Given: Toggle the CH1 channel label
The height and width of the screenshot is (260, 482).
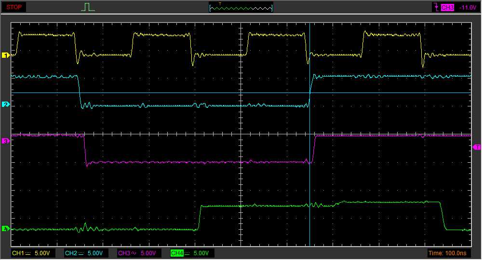Looking at the screenshot, I should [x=17, y=253].
